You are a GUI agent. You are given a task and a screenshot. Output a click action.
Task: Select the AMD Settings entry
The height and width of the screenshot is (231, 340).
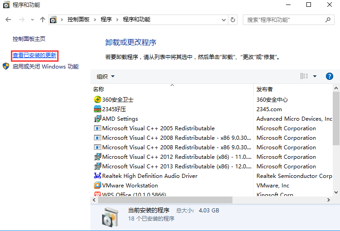(120, 118)
